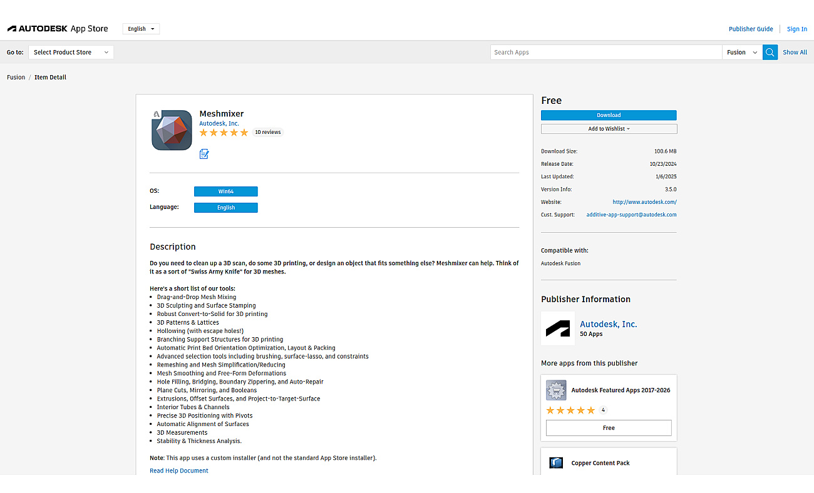
Task: Click the Show All link
Action: [x=795, y=53]
